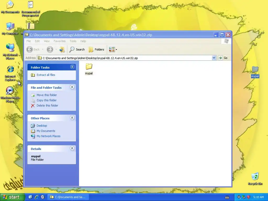Select Windows Media Player desktop shortcut

coord(10,94)
